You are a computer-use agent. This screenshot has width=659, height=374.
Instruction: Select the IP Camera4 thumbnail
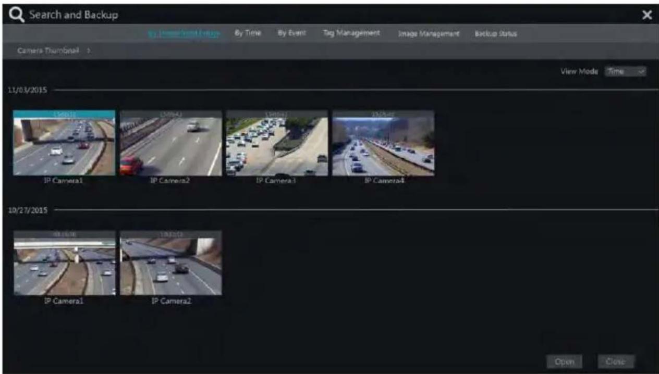coord(383,142)
